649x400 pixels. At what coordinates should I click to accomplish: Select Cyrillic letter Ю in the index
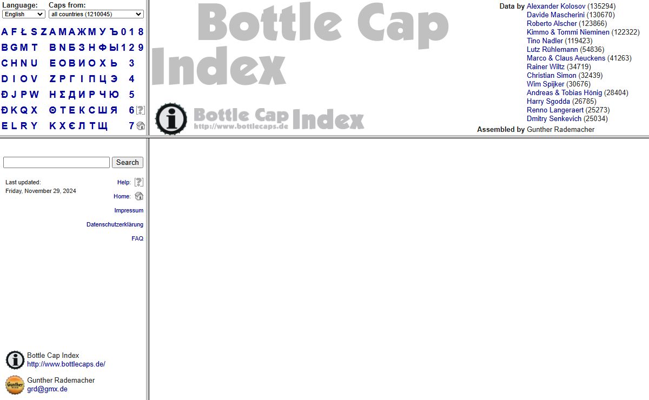coord(114,95)
